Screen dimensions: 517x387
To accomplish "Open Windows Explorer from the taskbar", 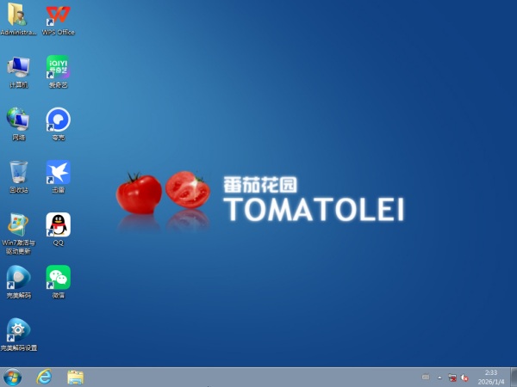I will [75, 377].
